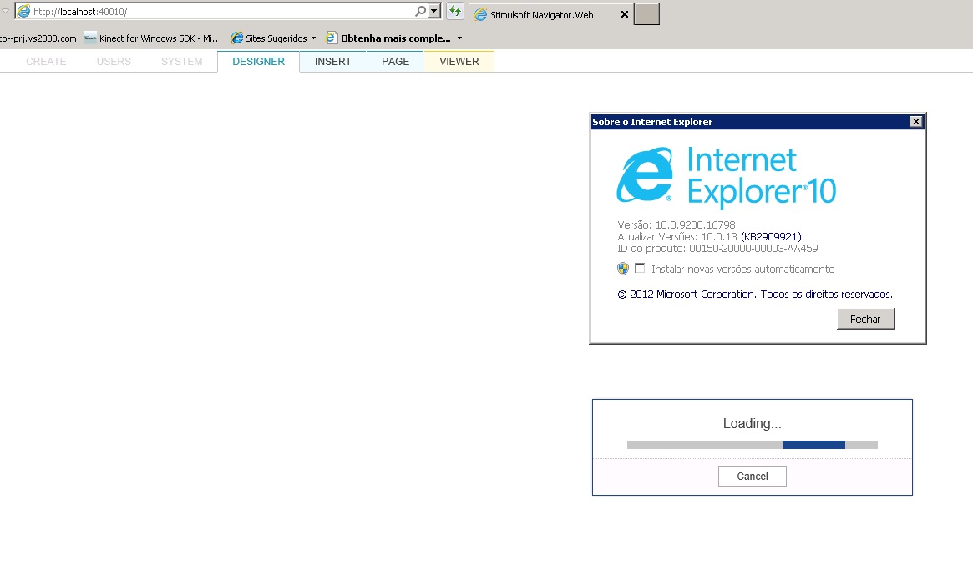The height and width of the screenshot is (565, 973).
Task: Click the Fechar button
Action: 865,319
